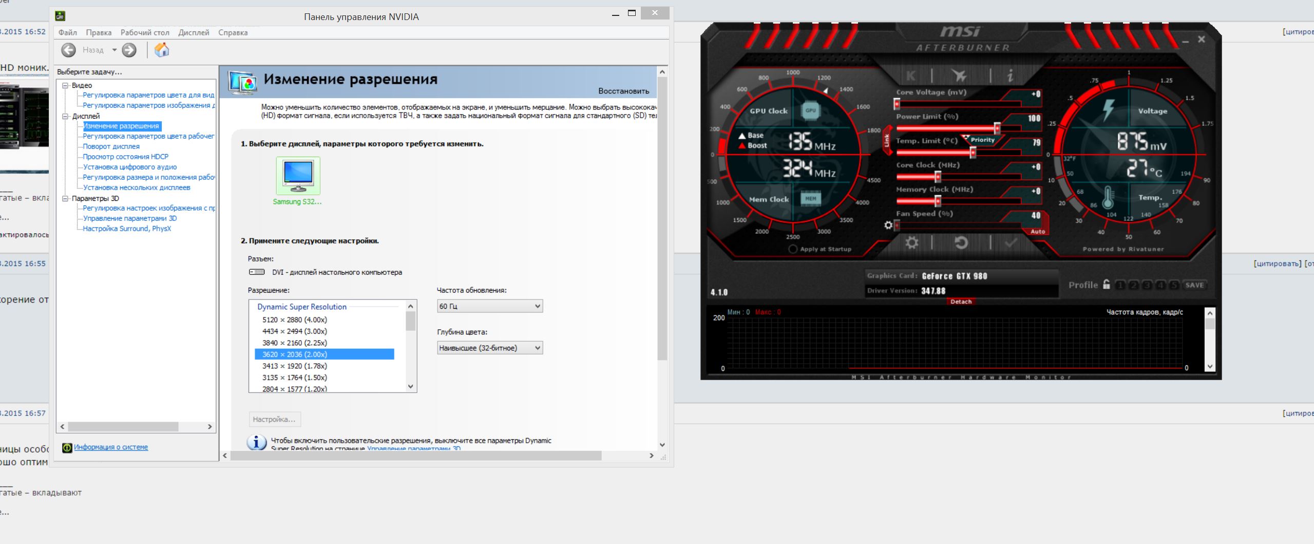Open the info 'i' icon in Afterburner
Viewport: 1314px width, 544px height.
[1010, 76]
